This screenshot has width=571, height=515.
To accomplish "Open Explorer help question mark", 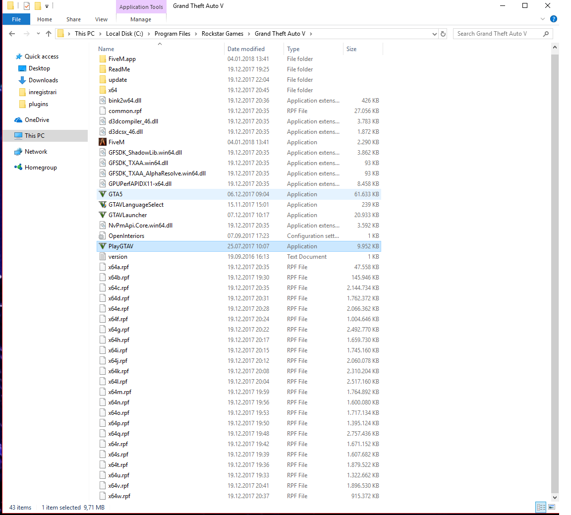I will [x=554, y=19].
